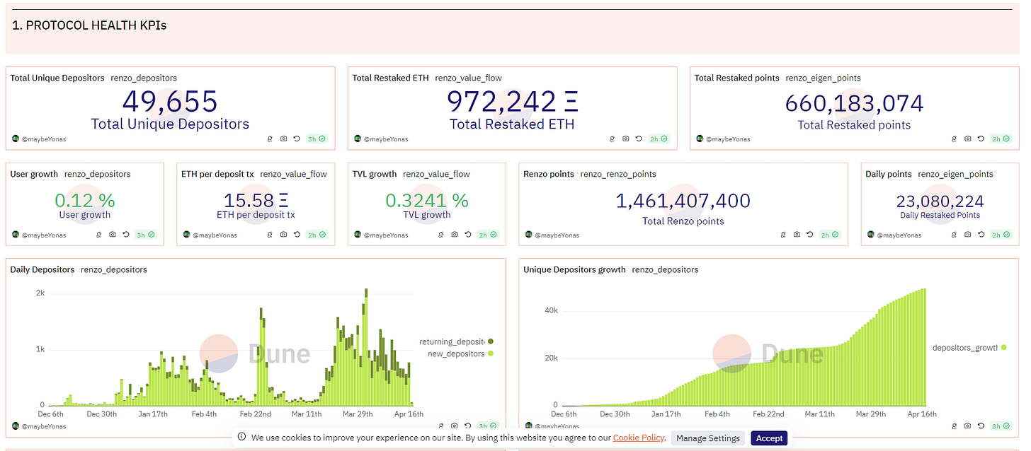This screenshot has height=451, width=1031.
Task: Open renzo_eigen_points link in Total Restaked points
Action: click(x=824, y=78)
